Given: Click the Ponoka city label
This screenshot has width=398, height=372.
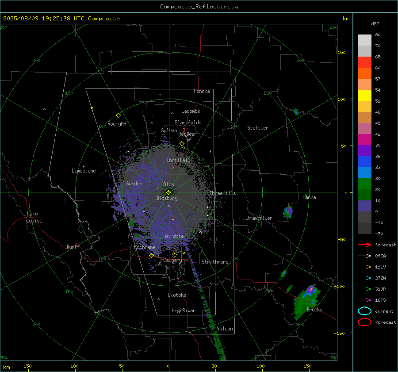Looking at the screenshot, I should coord(202,91).
